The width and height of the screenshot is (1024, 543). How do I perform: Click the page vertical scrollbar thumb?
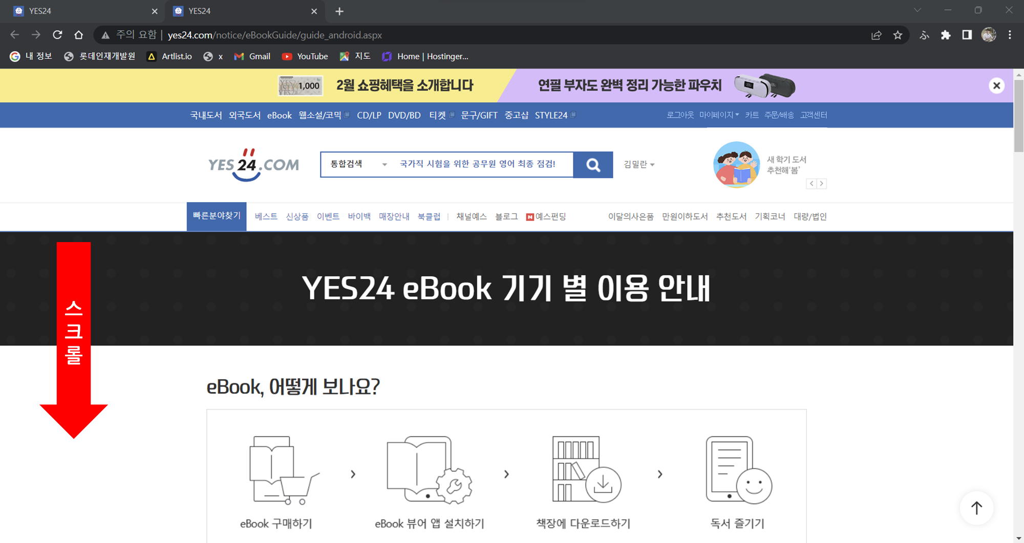1018,116
